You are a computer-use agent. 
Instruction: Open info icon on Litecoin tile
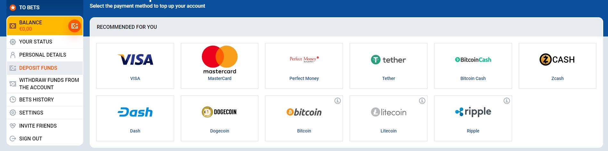pos(422,101)
